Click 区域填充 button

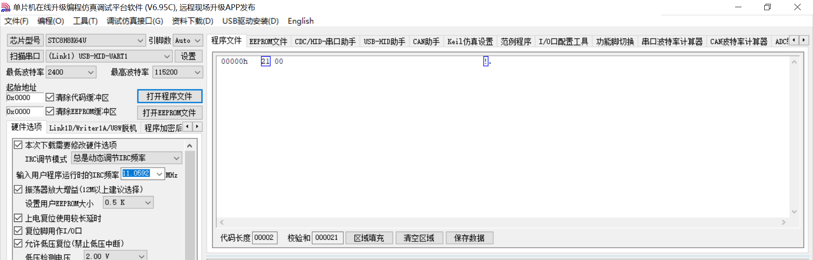(x=369, y=238)
